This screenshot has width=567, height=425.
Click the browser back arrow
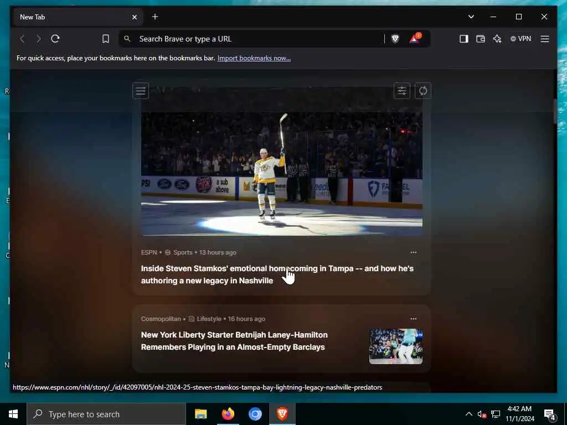tap(22, 39)
